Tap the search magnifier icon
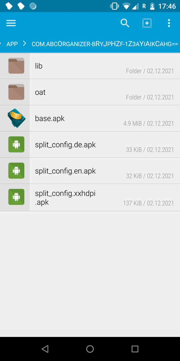 pos(125,23)
